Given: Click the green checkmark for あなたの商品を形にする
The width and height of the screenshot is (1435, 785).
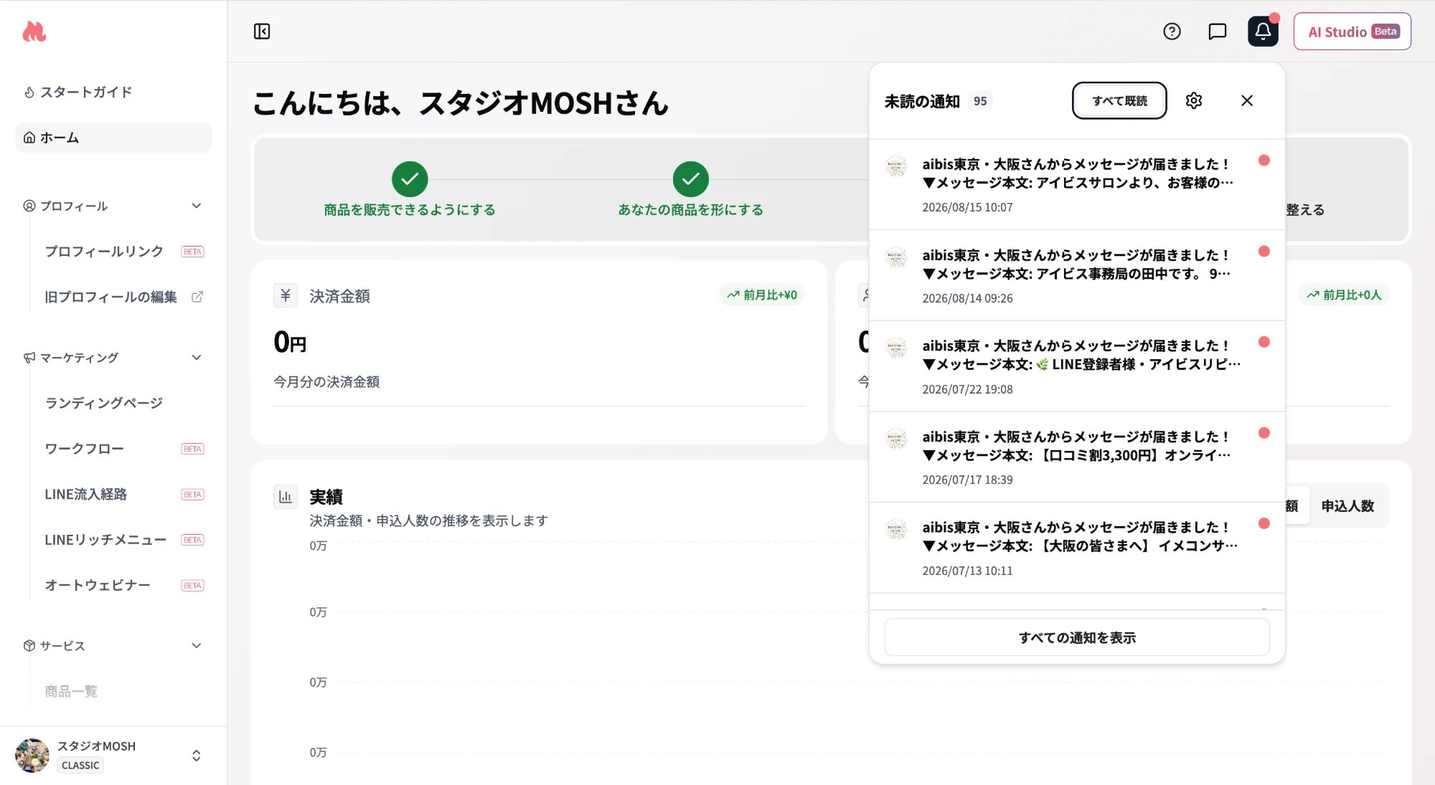Looking at the screenshot, I should (x=691, y=179).
